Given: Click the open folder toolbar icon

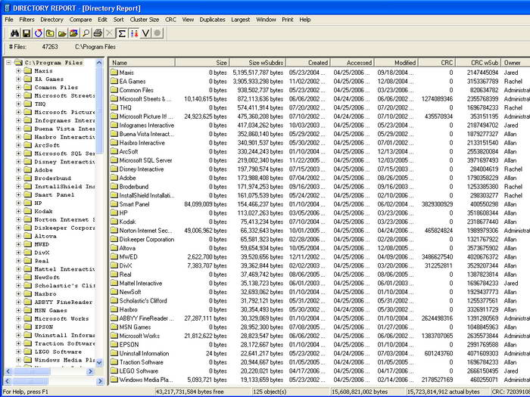Looking at the screenshot, I should (x=62, y=33).
